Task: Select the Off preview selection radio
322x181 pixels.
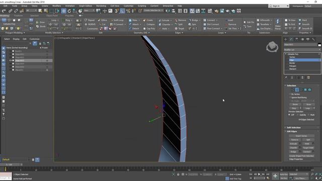Action: 289,115
